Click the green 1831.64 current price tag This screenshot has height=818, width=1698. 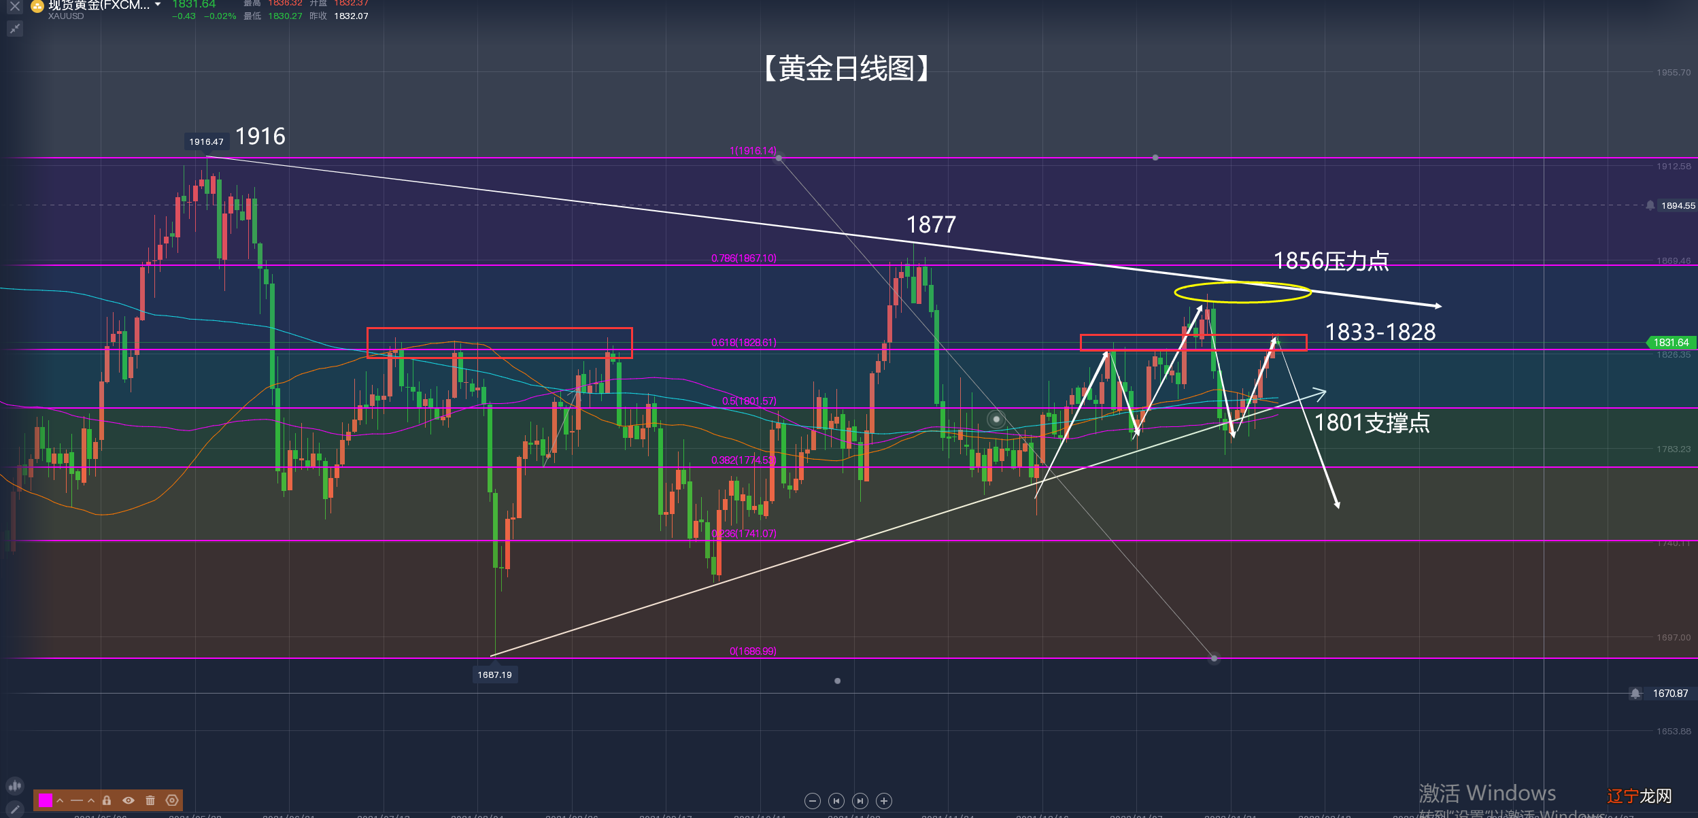[x=1671, y=343]
